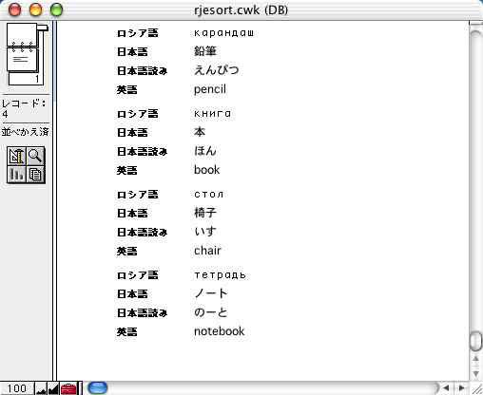Click the vertical scroll down arrow

pyautogui.click(x=475, y=374)
